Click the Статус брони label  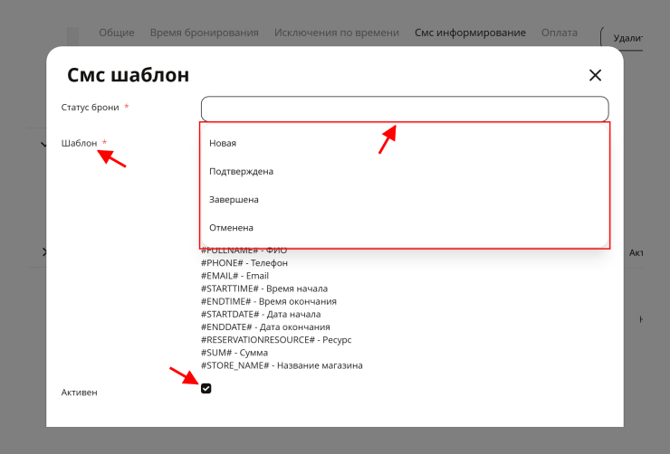(x=91, y=108)
